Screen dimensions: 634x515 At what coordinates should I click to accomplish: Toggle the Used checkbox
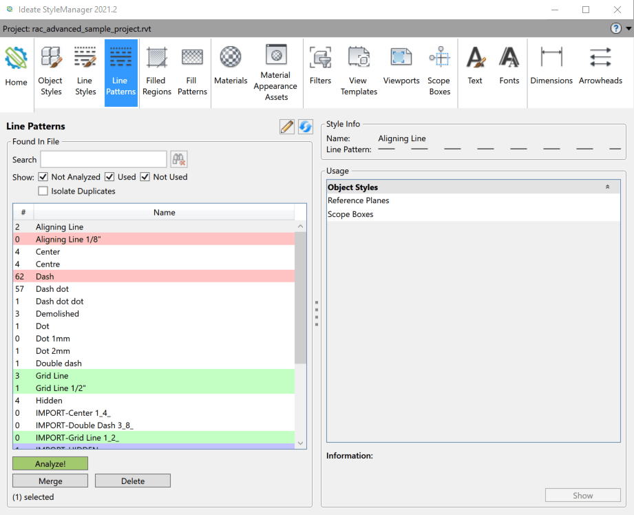[109, 177]
